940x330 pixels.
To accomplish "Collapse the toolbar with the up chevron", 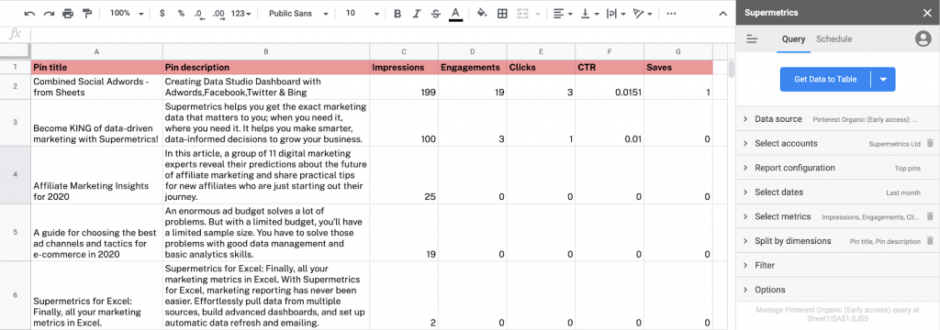I will [x=723, y=13].
